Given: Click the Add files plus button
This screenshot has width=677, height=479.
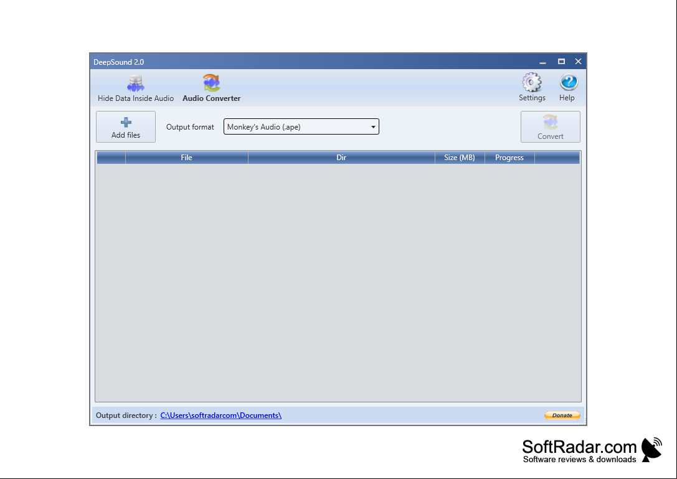Looking at the screenshot, I should coord(126,127).
